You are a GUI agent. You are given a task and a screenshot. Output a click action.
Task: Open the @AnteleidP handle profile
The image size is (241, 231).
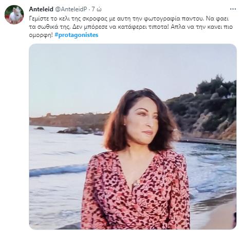(71, 9)
